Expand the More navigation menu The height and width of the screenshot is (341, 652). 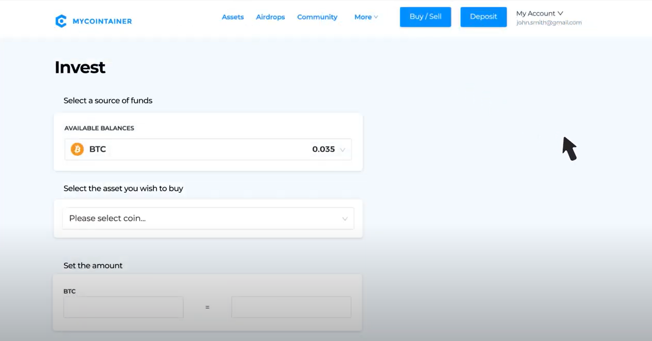(366, 17)
